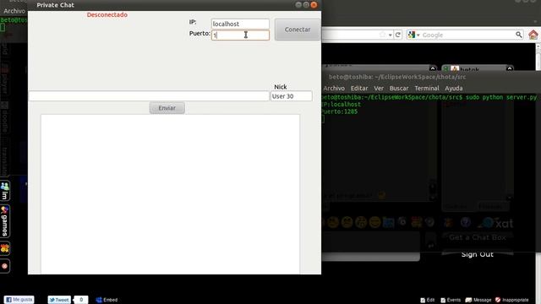541x304 pixels.
Task: Click the Get a Chat Box button
Action: (x=478, y=237)
